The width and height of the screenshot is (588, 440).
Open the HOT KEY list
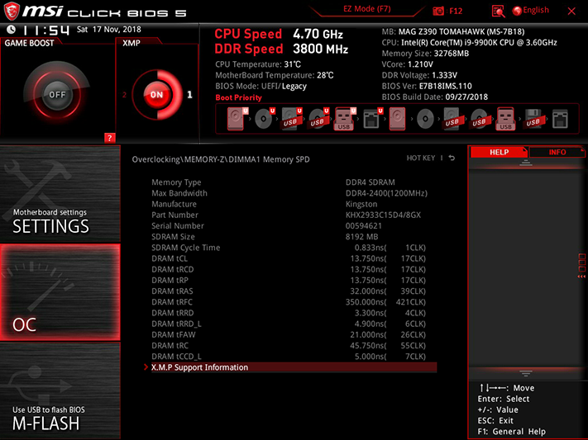(x=421, y=158)
